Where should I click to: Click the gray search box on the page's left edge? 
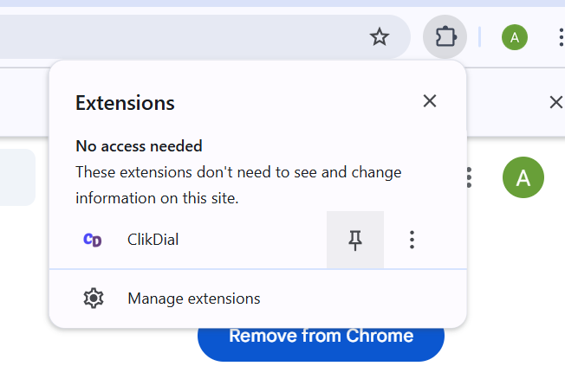click(x=17, y=177)
